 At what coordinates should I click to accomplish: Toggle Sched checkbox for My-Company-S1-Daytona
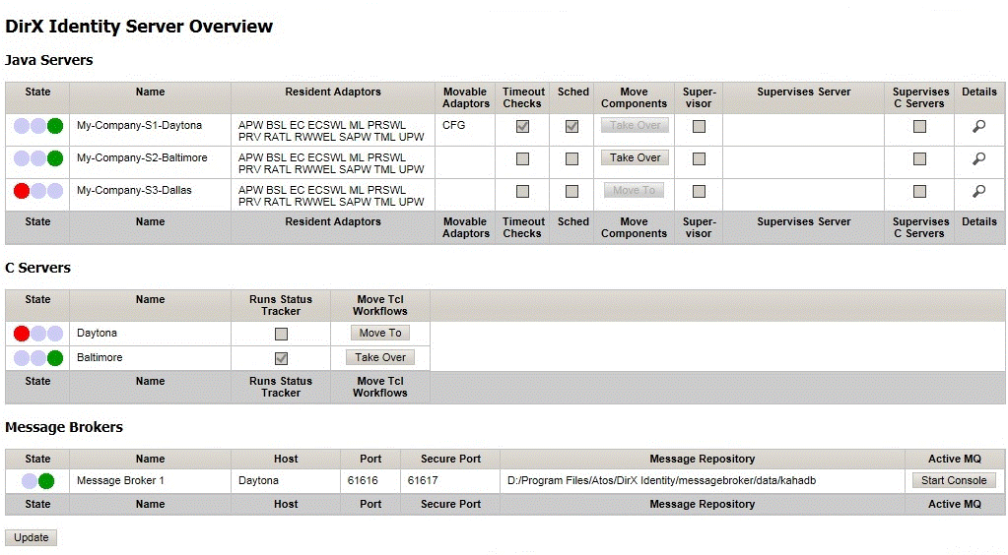tap(571, 126)
